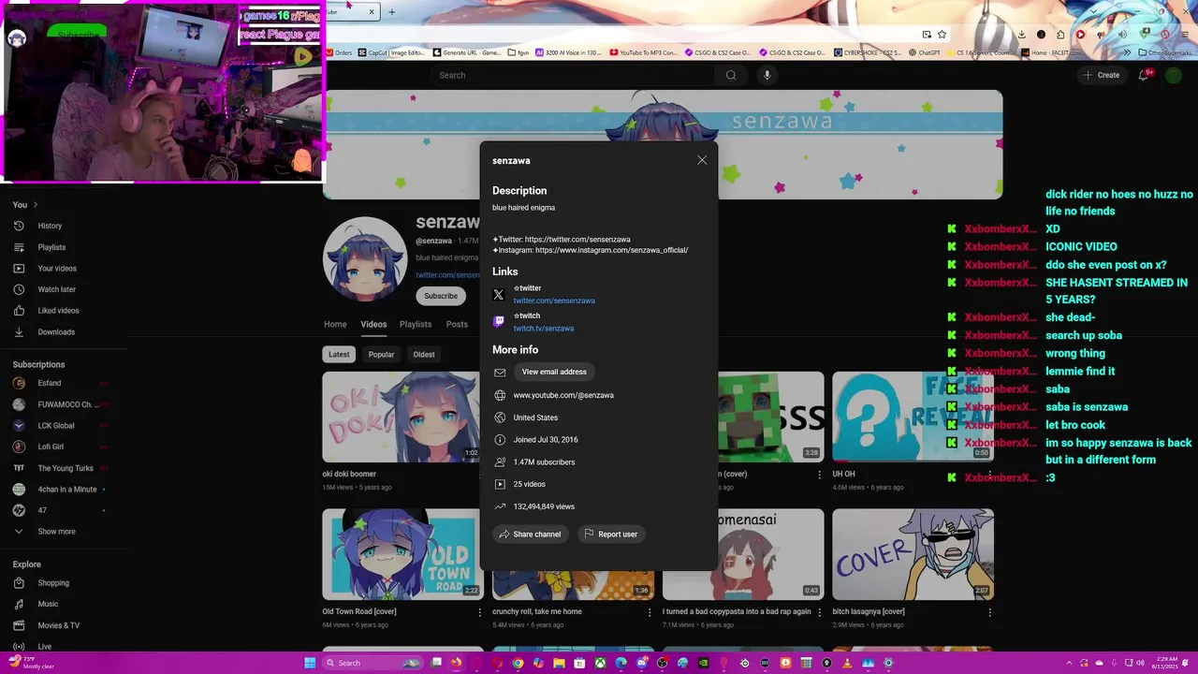Open The Young Turks subscription
The height and width of the screenshot is (674, 1198).
66,468
